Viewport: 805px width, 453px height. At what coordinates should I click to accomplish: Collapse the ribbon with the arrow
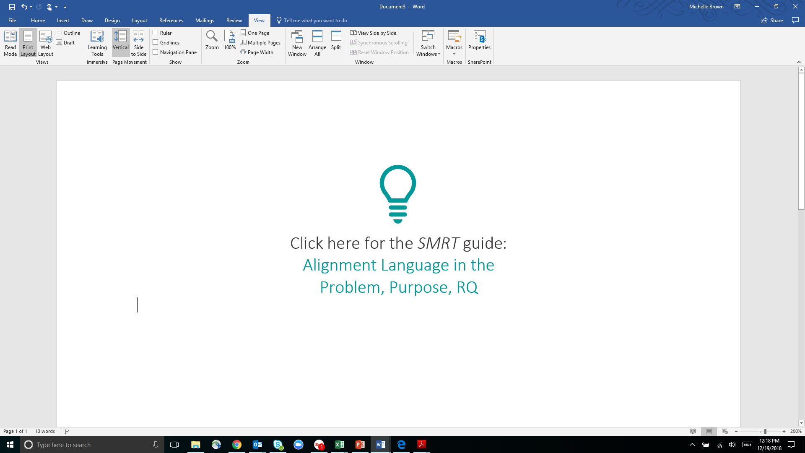click(799, 62)
